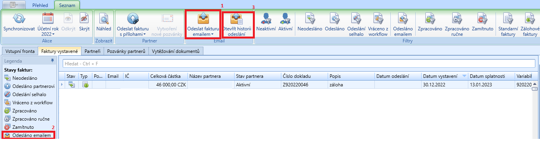Click the 13.01.2023 due date cell
Image resolution: width=540 pixels, height=149 pixels.
click(491, 84)
